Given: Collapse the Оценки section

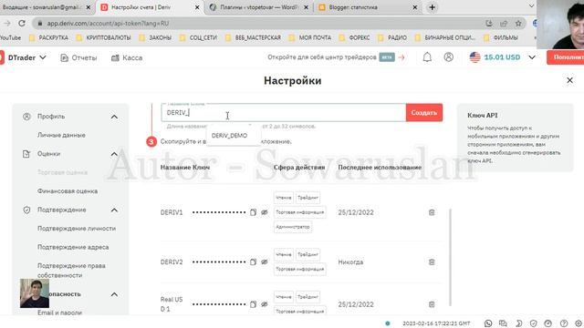Looking at the screenshot, I should [x=114, y=154].
